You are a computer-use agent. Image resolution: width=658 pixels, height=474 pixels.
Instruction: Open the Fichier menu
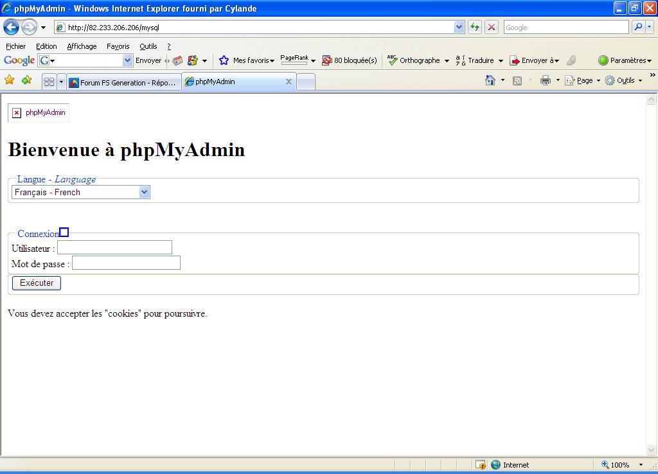pyautogui.click(x=15, y=46)
